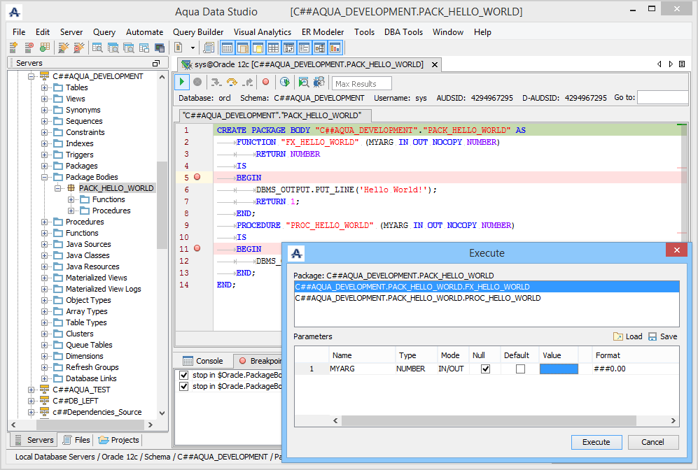Enable the Default checkbox for MYARG
Viewport: 698px width, 470px height.
(520, 369)
